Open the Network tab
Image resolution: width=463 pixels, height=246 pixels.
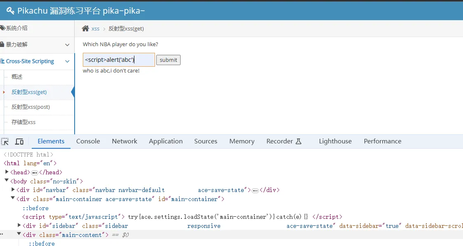click(x=125, y=141)
